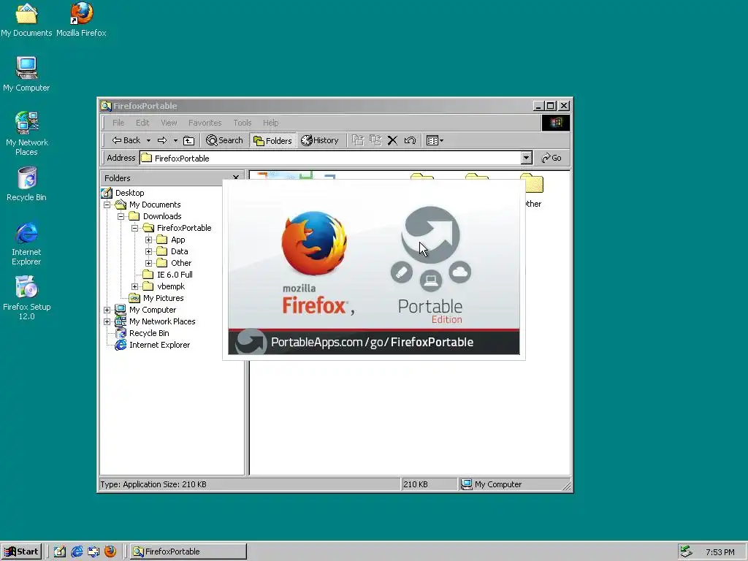
Task: Click the Copy To toolbar icon
Action: (x=375, y=140)
